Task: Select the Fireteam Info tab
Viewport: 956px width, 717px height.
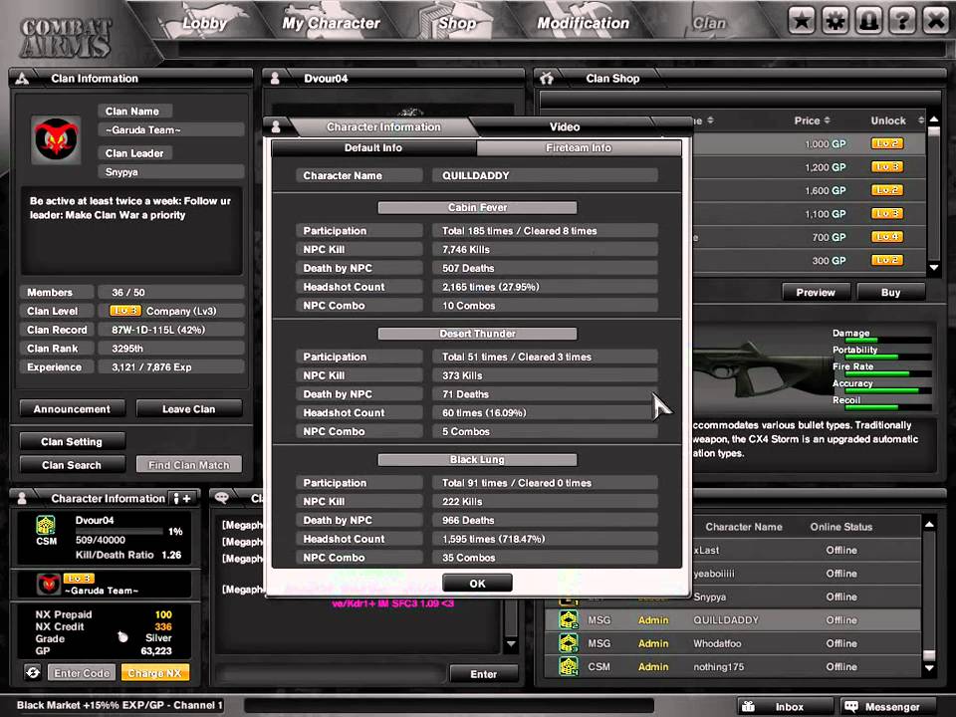Action: pyautogui.click(x=579, y=148)
